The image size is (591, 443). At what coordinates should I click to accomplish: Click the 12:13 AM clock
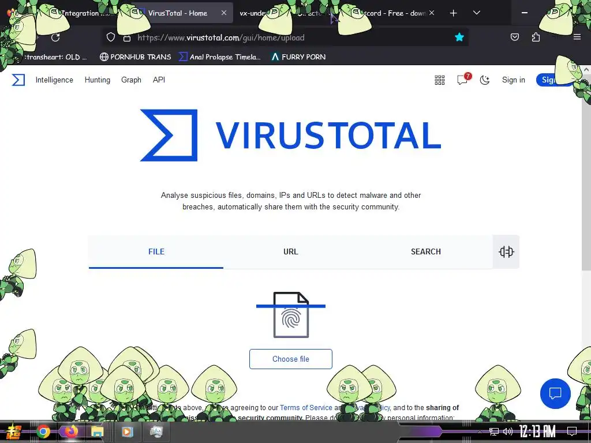point(537,431)
